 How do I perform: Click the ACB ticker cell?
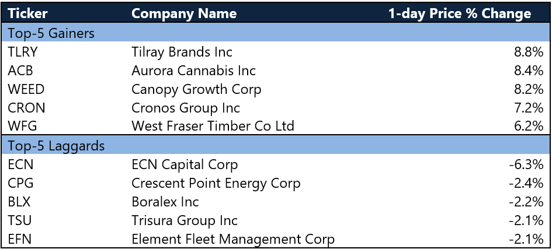[20, 71]
